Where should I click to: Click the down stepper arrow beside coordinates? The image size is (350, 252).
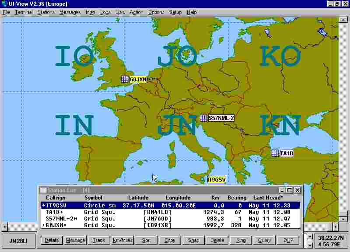point(310,245)
